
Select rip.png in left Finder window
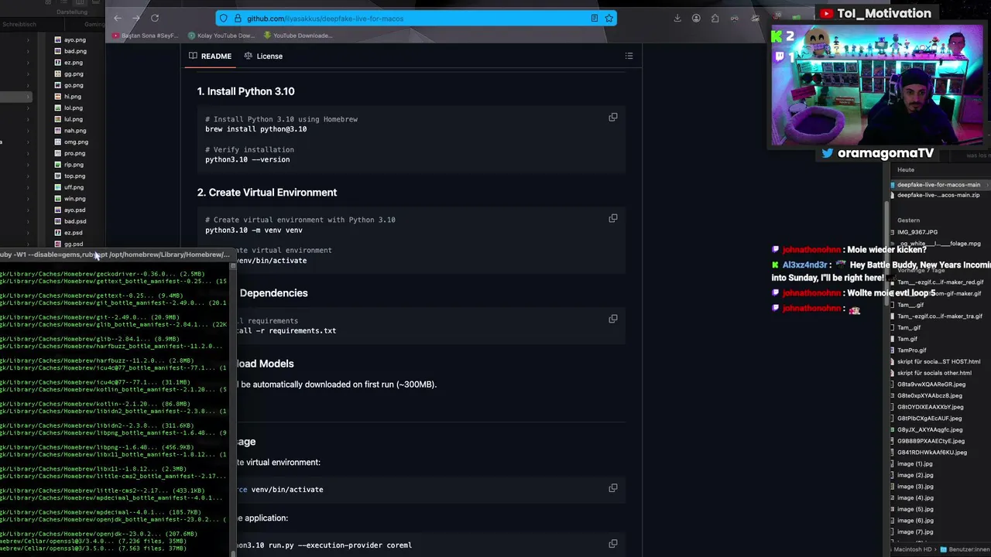(74, 165)
